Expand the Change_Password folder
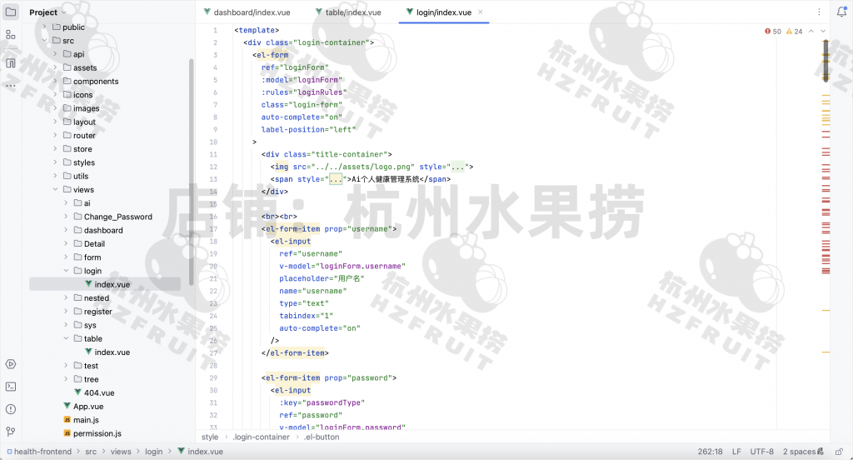 (x=66, y=217)
